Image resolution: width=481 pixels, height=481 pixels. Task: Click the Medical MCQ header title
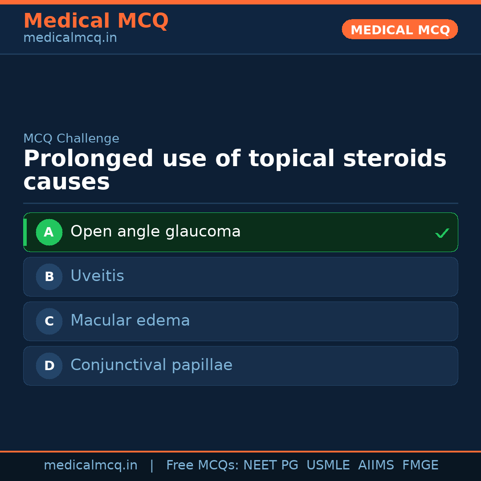point(96,21)
